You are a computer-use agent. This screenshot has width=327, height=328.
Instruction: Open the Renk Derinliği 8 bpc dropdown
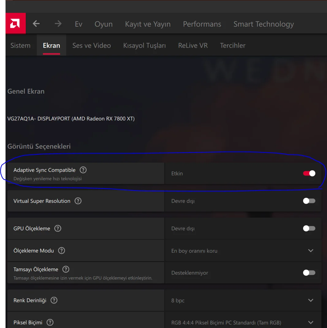[x=310, y=300]
